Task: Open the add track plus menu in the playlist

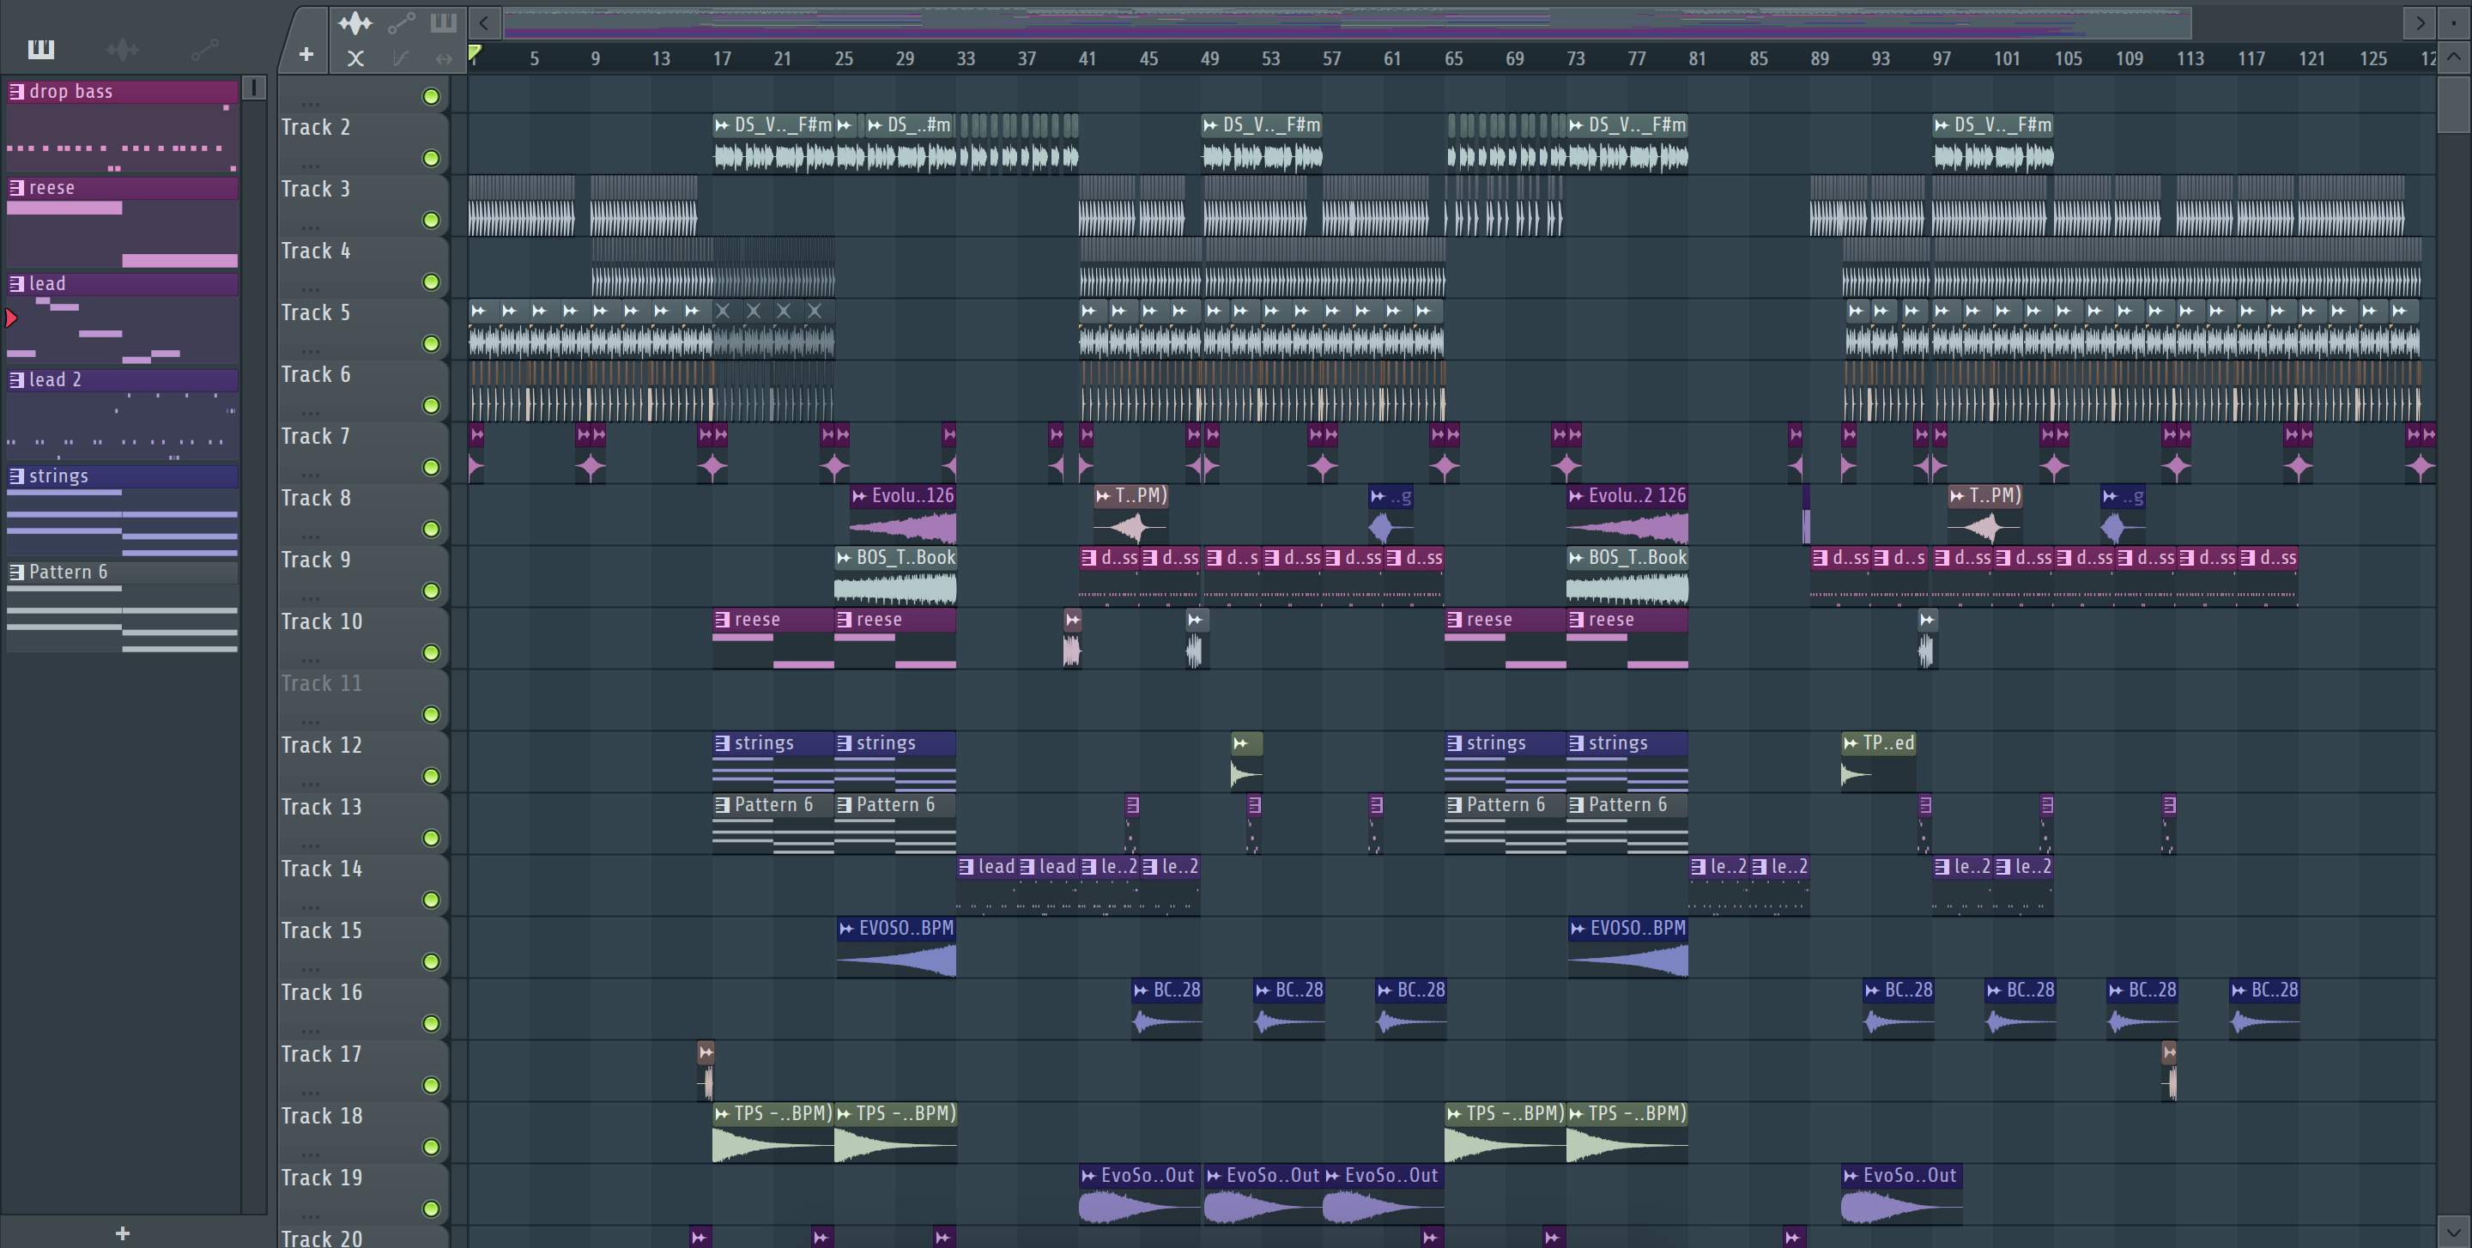Action: coord(306,55)
